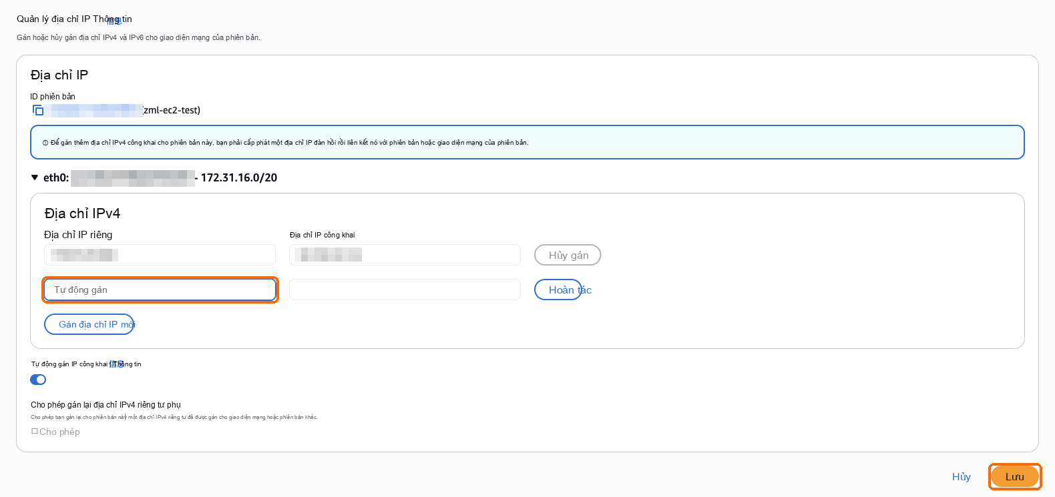1055x497 pixels.
Task: Check the "Cho phép" checkbox
Action: pos(35,432)
